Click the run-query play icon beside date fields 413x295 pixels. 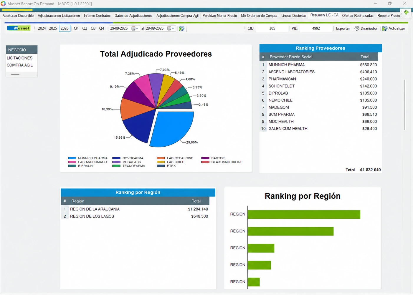pyautogui.click(x=182, y=29)
